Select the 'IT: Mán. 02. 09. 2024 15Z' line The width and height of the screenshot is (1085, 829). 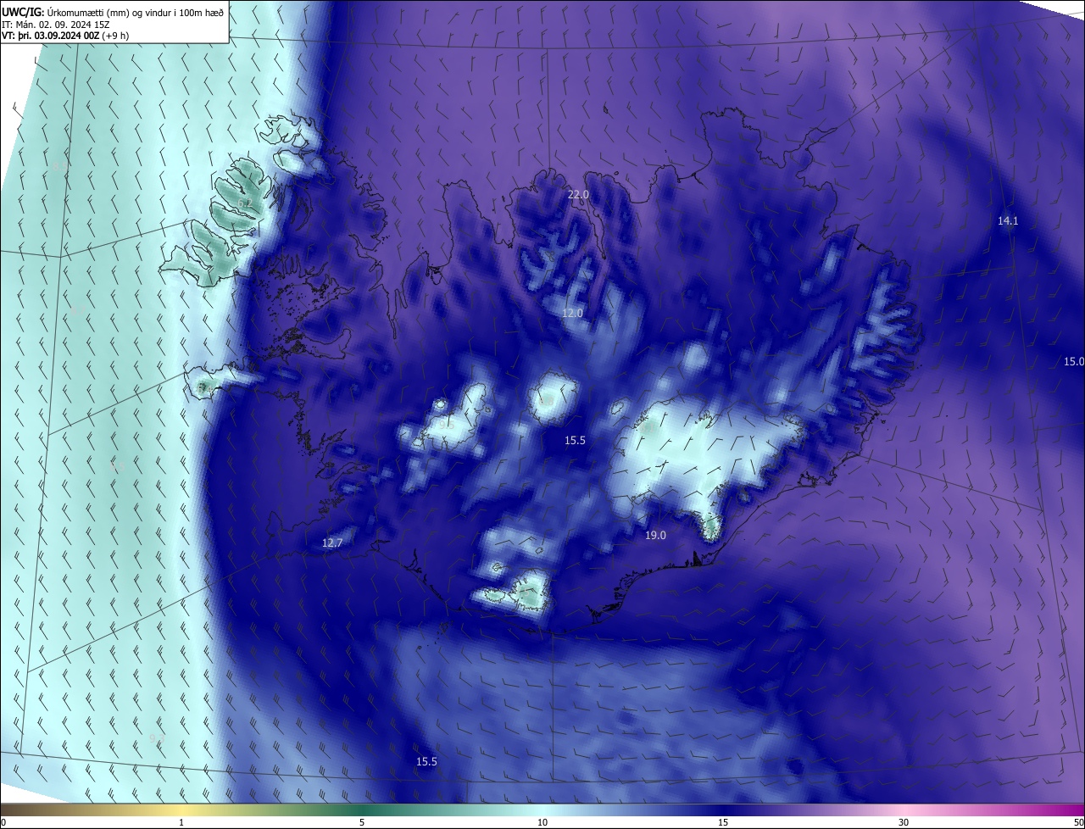click(55, 24)
